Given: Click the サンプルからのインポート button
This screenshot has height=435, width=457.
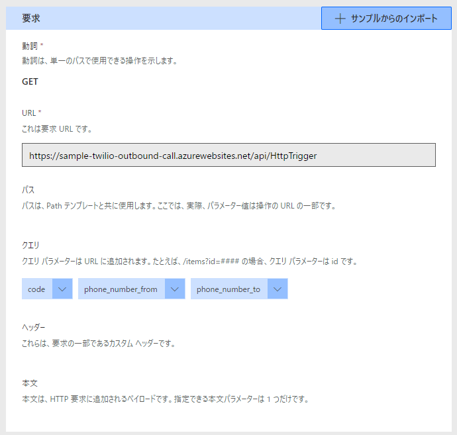Looking at the screenshot, I should 386,19.
